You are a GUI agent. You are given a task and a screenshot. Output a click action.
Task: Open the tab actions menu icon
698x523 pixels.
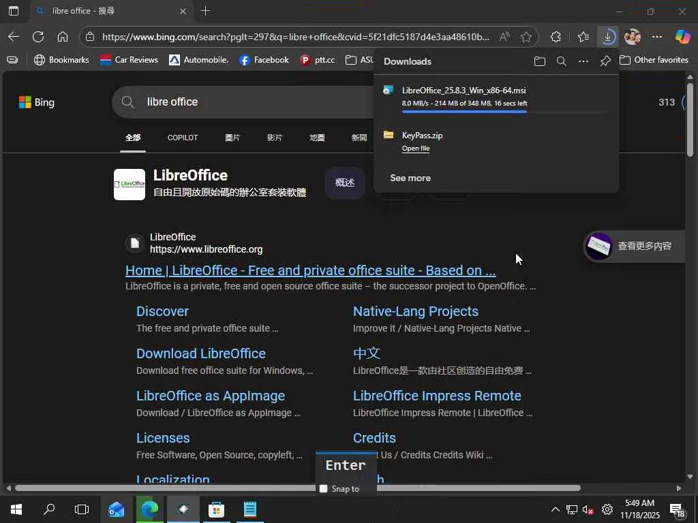[x=14, y=11]
